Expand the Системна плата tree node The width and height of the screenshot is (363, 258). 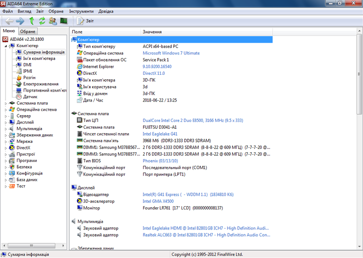click(6, 103)
